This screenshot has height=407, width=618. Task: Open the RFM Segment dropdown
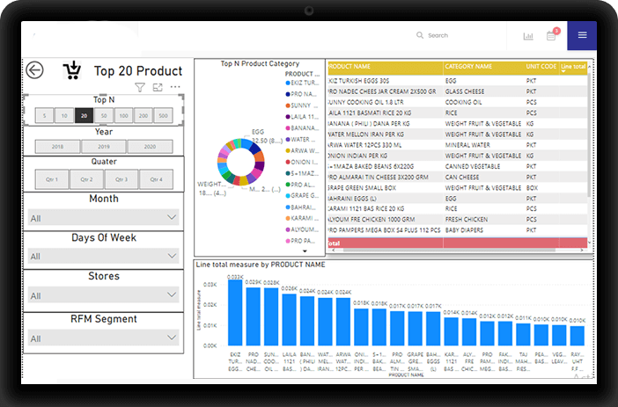104,338
